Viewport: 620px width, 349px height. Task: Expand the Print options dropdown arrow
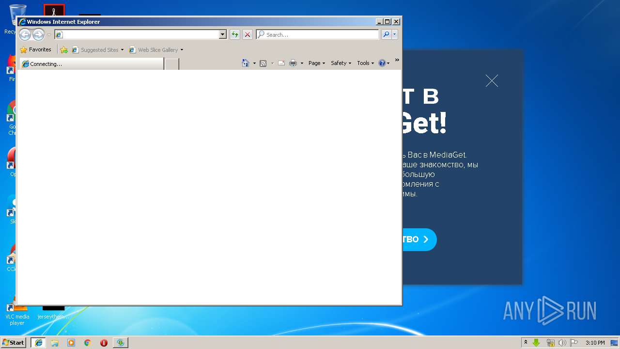tap(302, 63)
